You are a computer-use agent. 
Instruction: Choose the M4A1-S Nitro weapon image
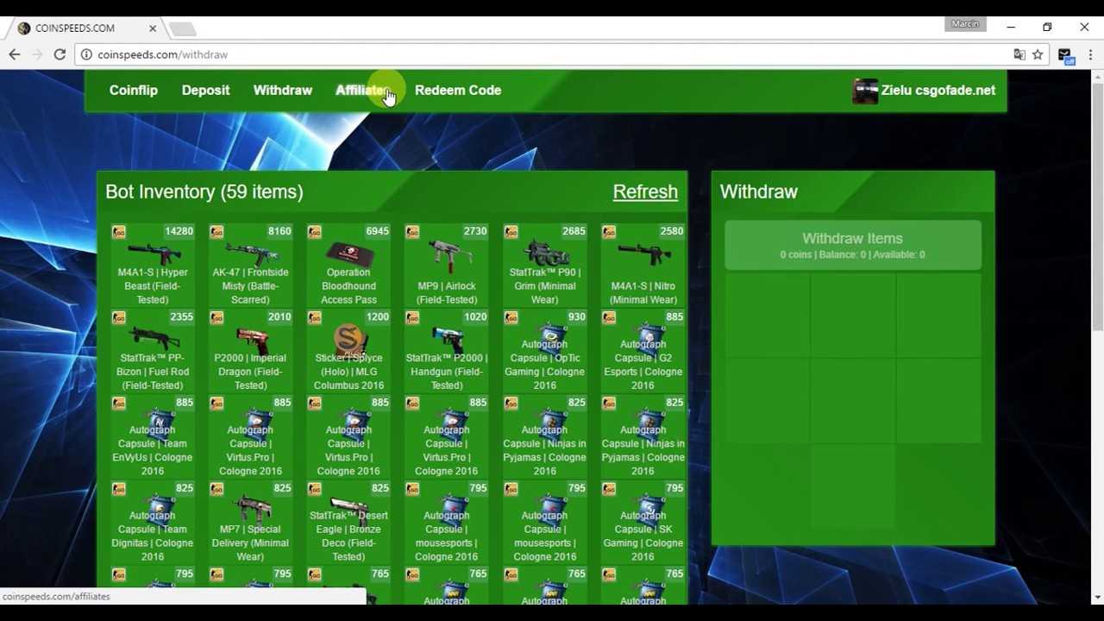(643, 254)
